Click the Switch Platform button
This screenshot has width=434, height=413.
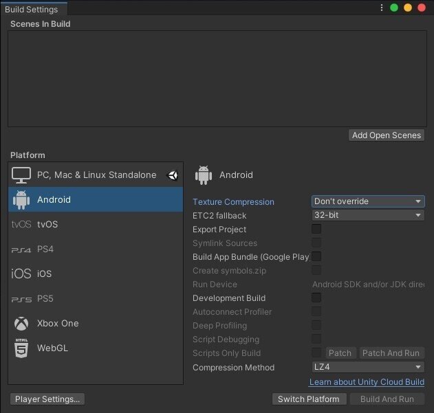tap(309, 399)
